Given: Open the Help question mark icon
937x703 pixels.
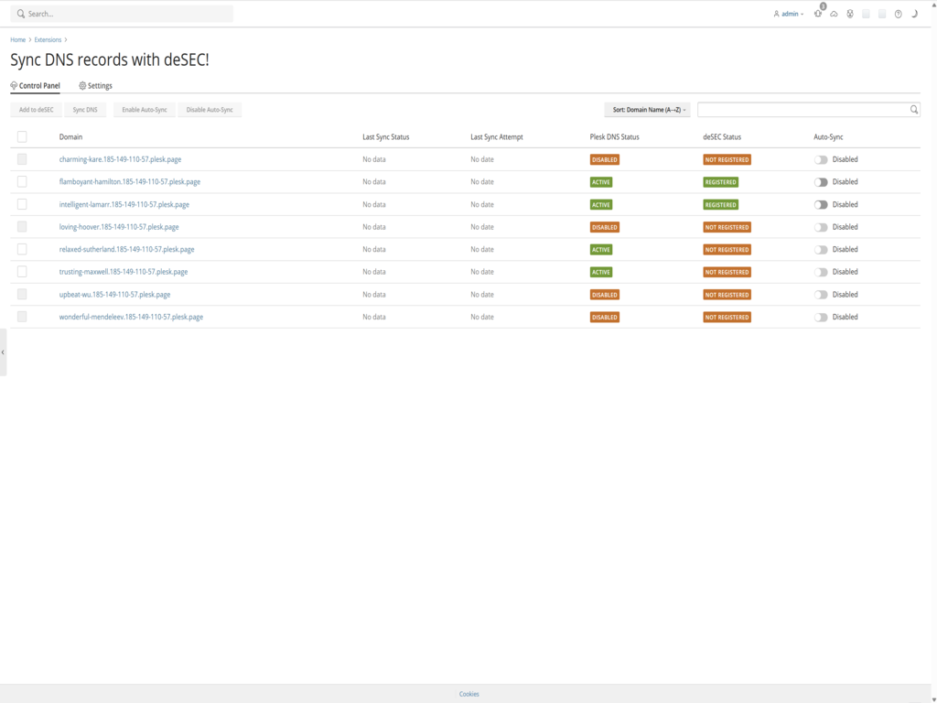Looking at the screenshot, I should [x=898, y=14].
